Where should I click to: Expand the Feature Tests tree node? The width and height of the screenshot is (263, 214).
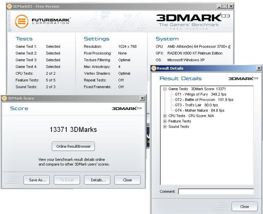165,121
